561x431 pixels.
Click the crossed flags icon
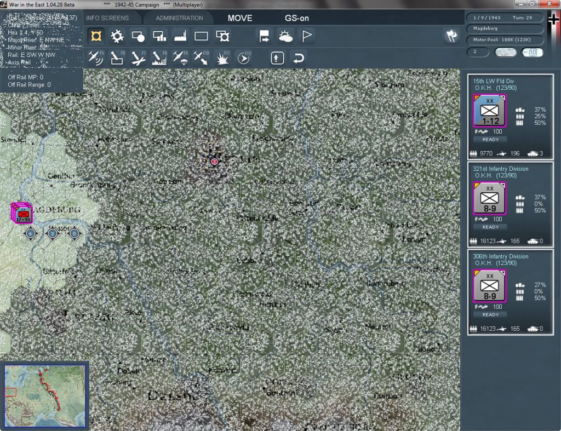[451, 36]
